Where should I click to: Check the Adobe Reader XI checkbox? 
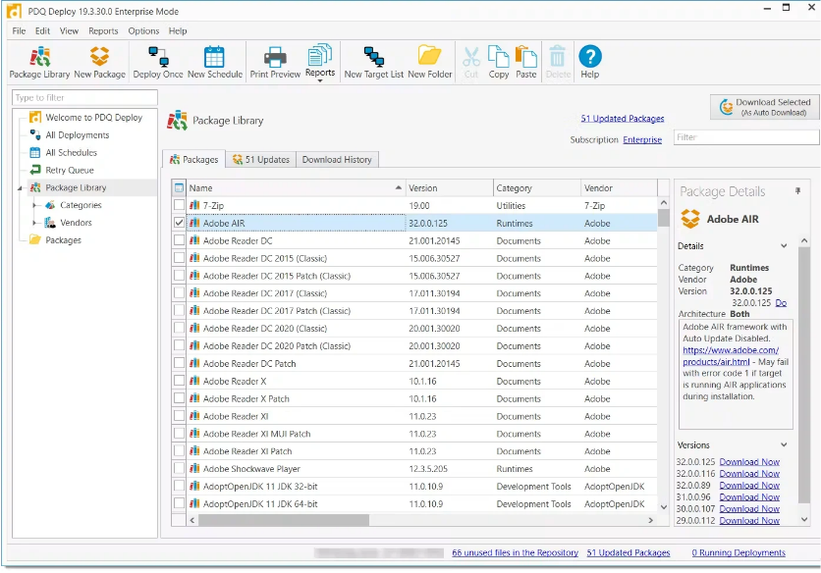179,416
